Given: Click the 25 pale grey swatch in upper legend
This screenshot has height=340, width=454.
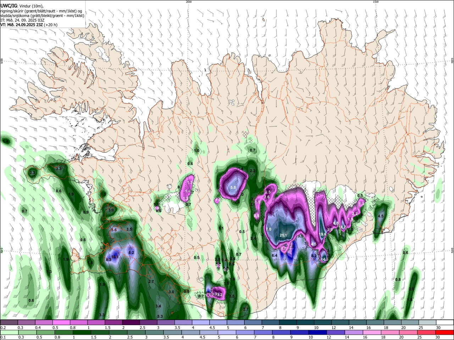Looking at the screenshot, I should 427,322.
